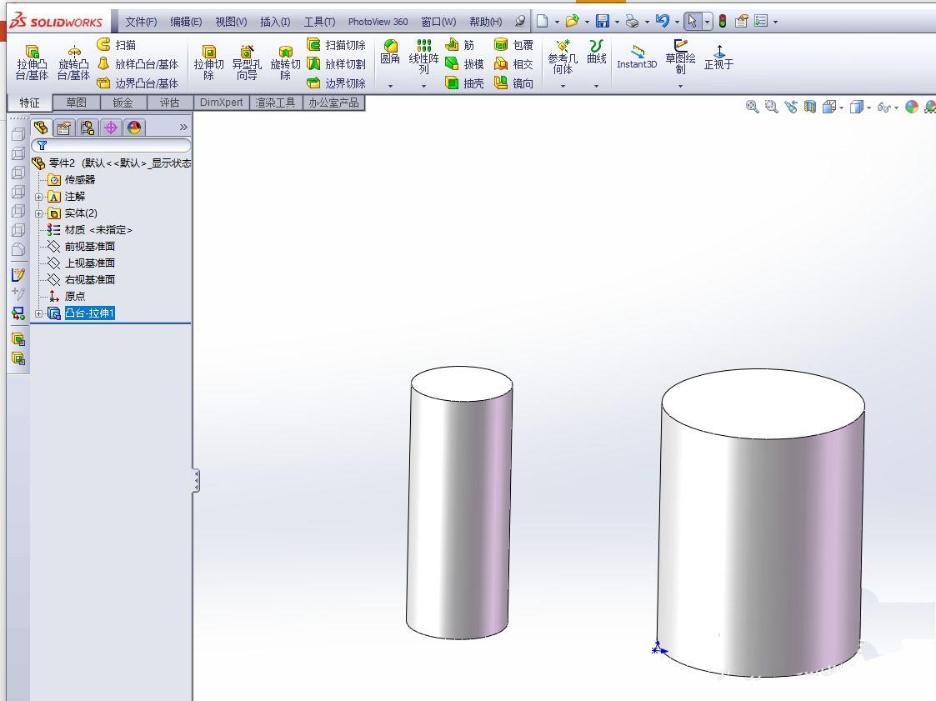The width and height of the screenshot is (936, 701).
Task: Toggle the Select cursor tool
Action: (x=692, y=22)
